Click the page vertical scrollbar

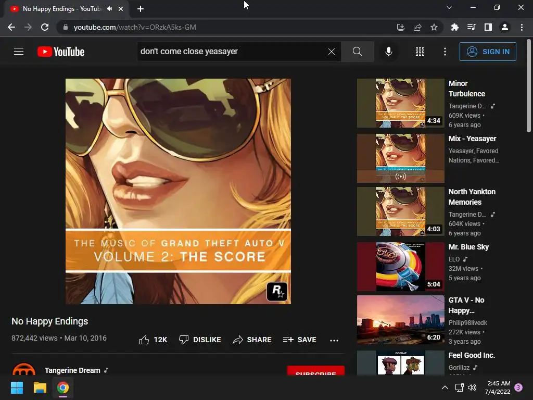coord(529,86)
